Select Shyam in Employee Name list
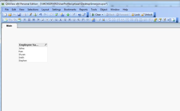 coord(33,55)
